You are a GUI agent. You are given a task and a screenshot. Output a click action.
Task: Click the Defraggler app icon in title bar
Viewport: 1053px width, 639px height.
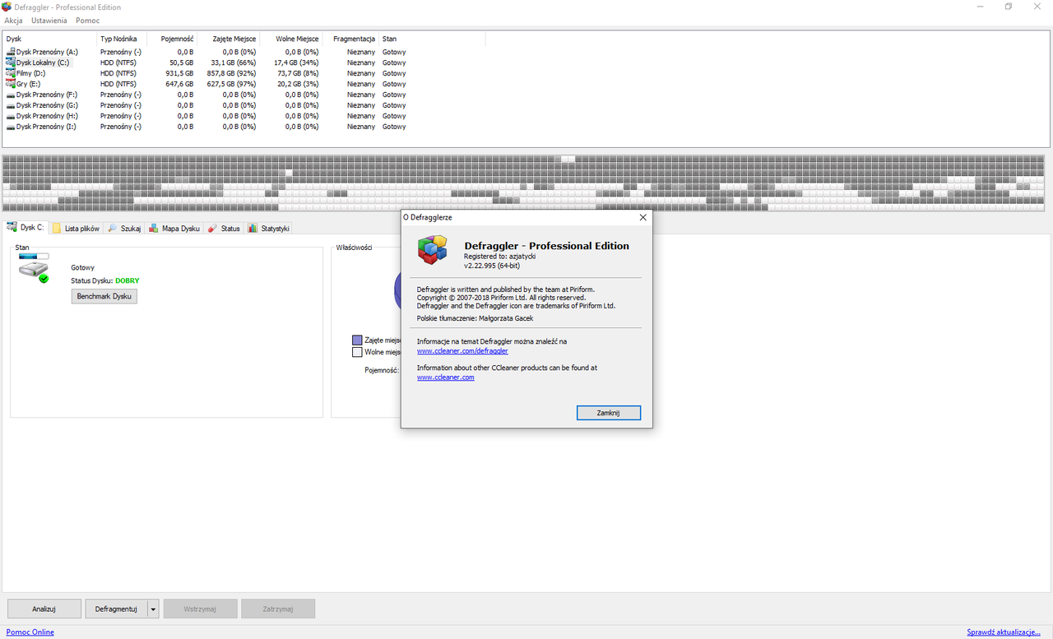[7, 7]
